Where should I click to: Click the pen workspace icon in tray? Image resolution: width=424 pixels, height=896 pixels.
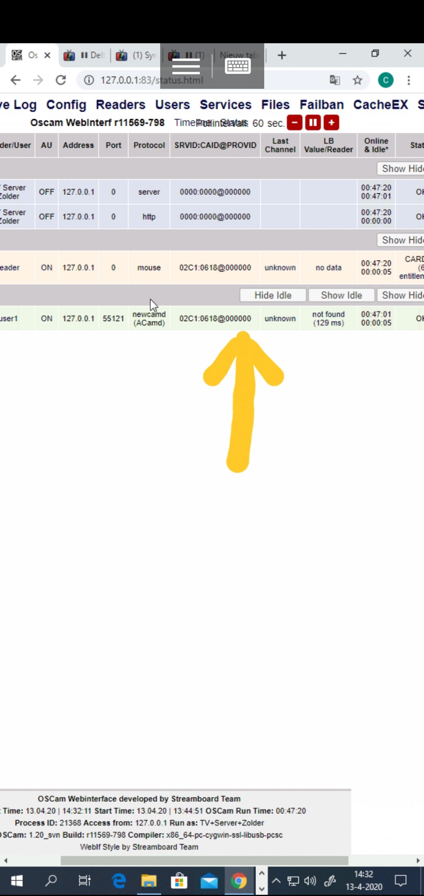click(x=330, y=880)
